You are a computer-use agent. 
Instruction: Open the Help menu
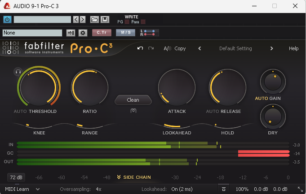tap(293, 48)
